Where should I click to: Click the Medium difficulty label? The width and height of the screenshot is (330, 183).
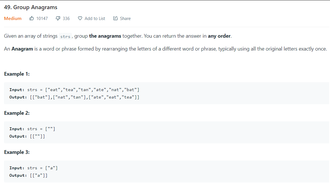pos(13,19)
